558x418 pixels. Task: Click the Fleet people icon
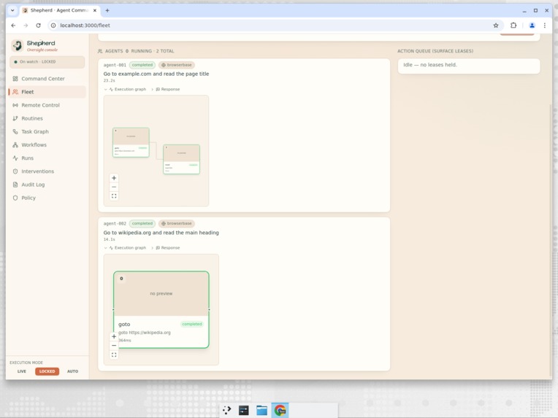pos(15,92)
